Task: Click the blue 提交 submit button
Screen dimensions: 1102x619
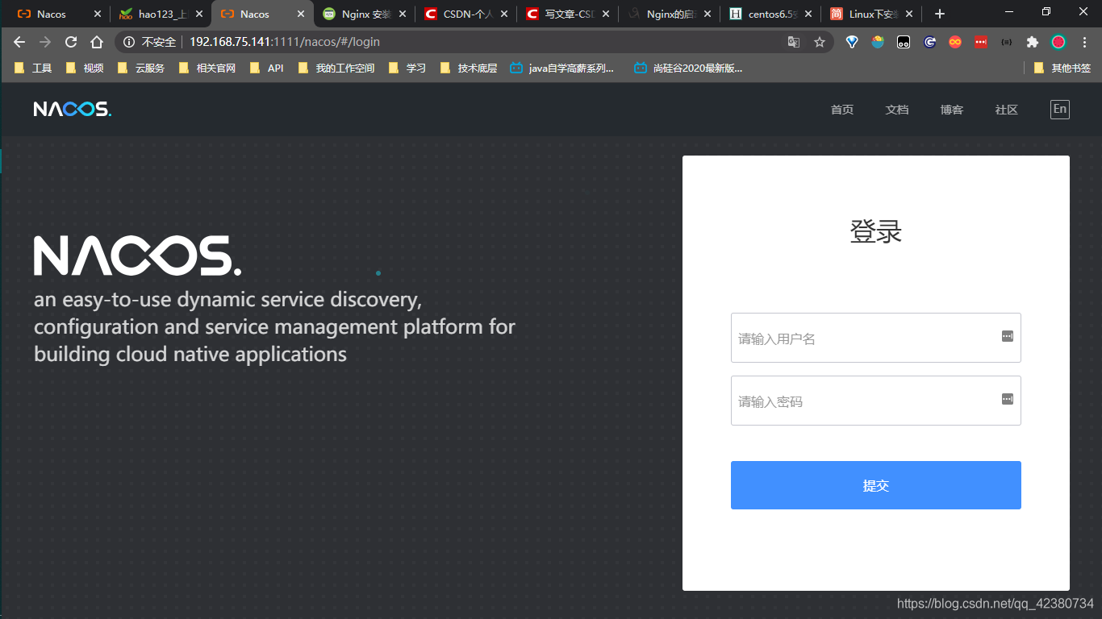Action: [x=876, y=485]
